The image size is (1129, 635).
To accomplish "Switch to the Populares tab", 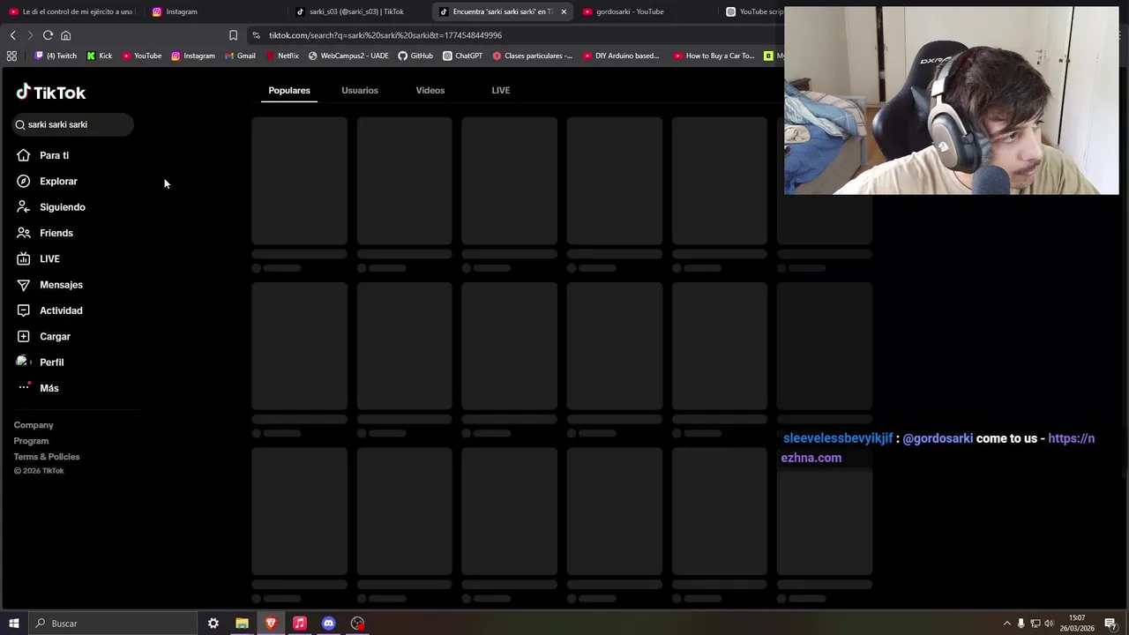I will tap(289, 91).
